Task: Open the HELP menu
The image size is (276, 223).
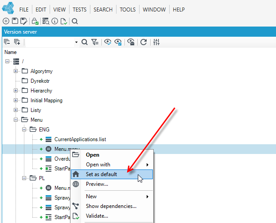Action: (x=179, y=9)
